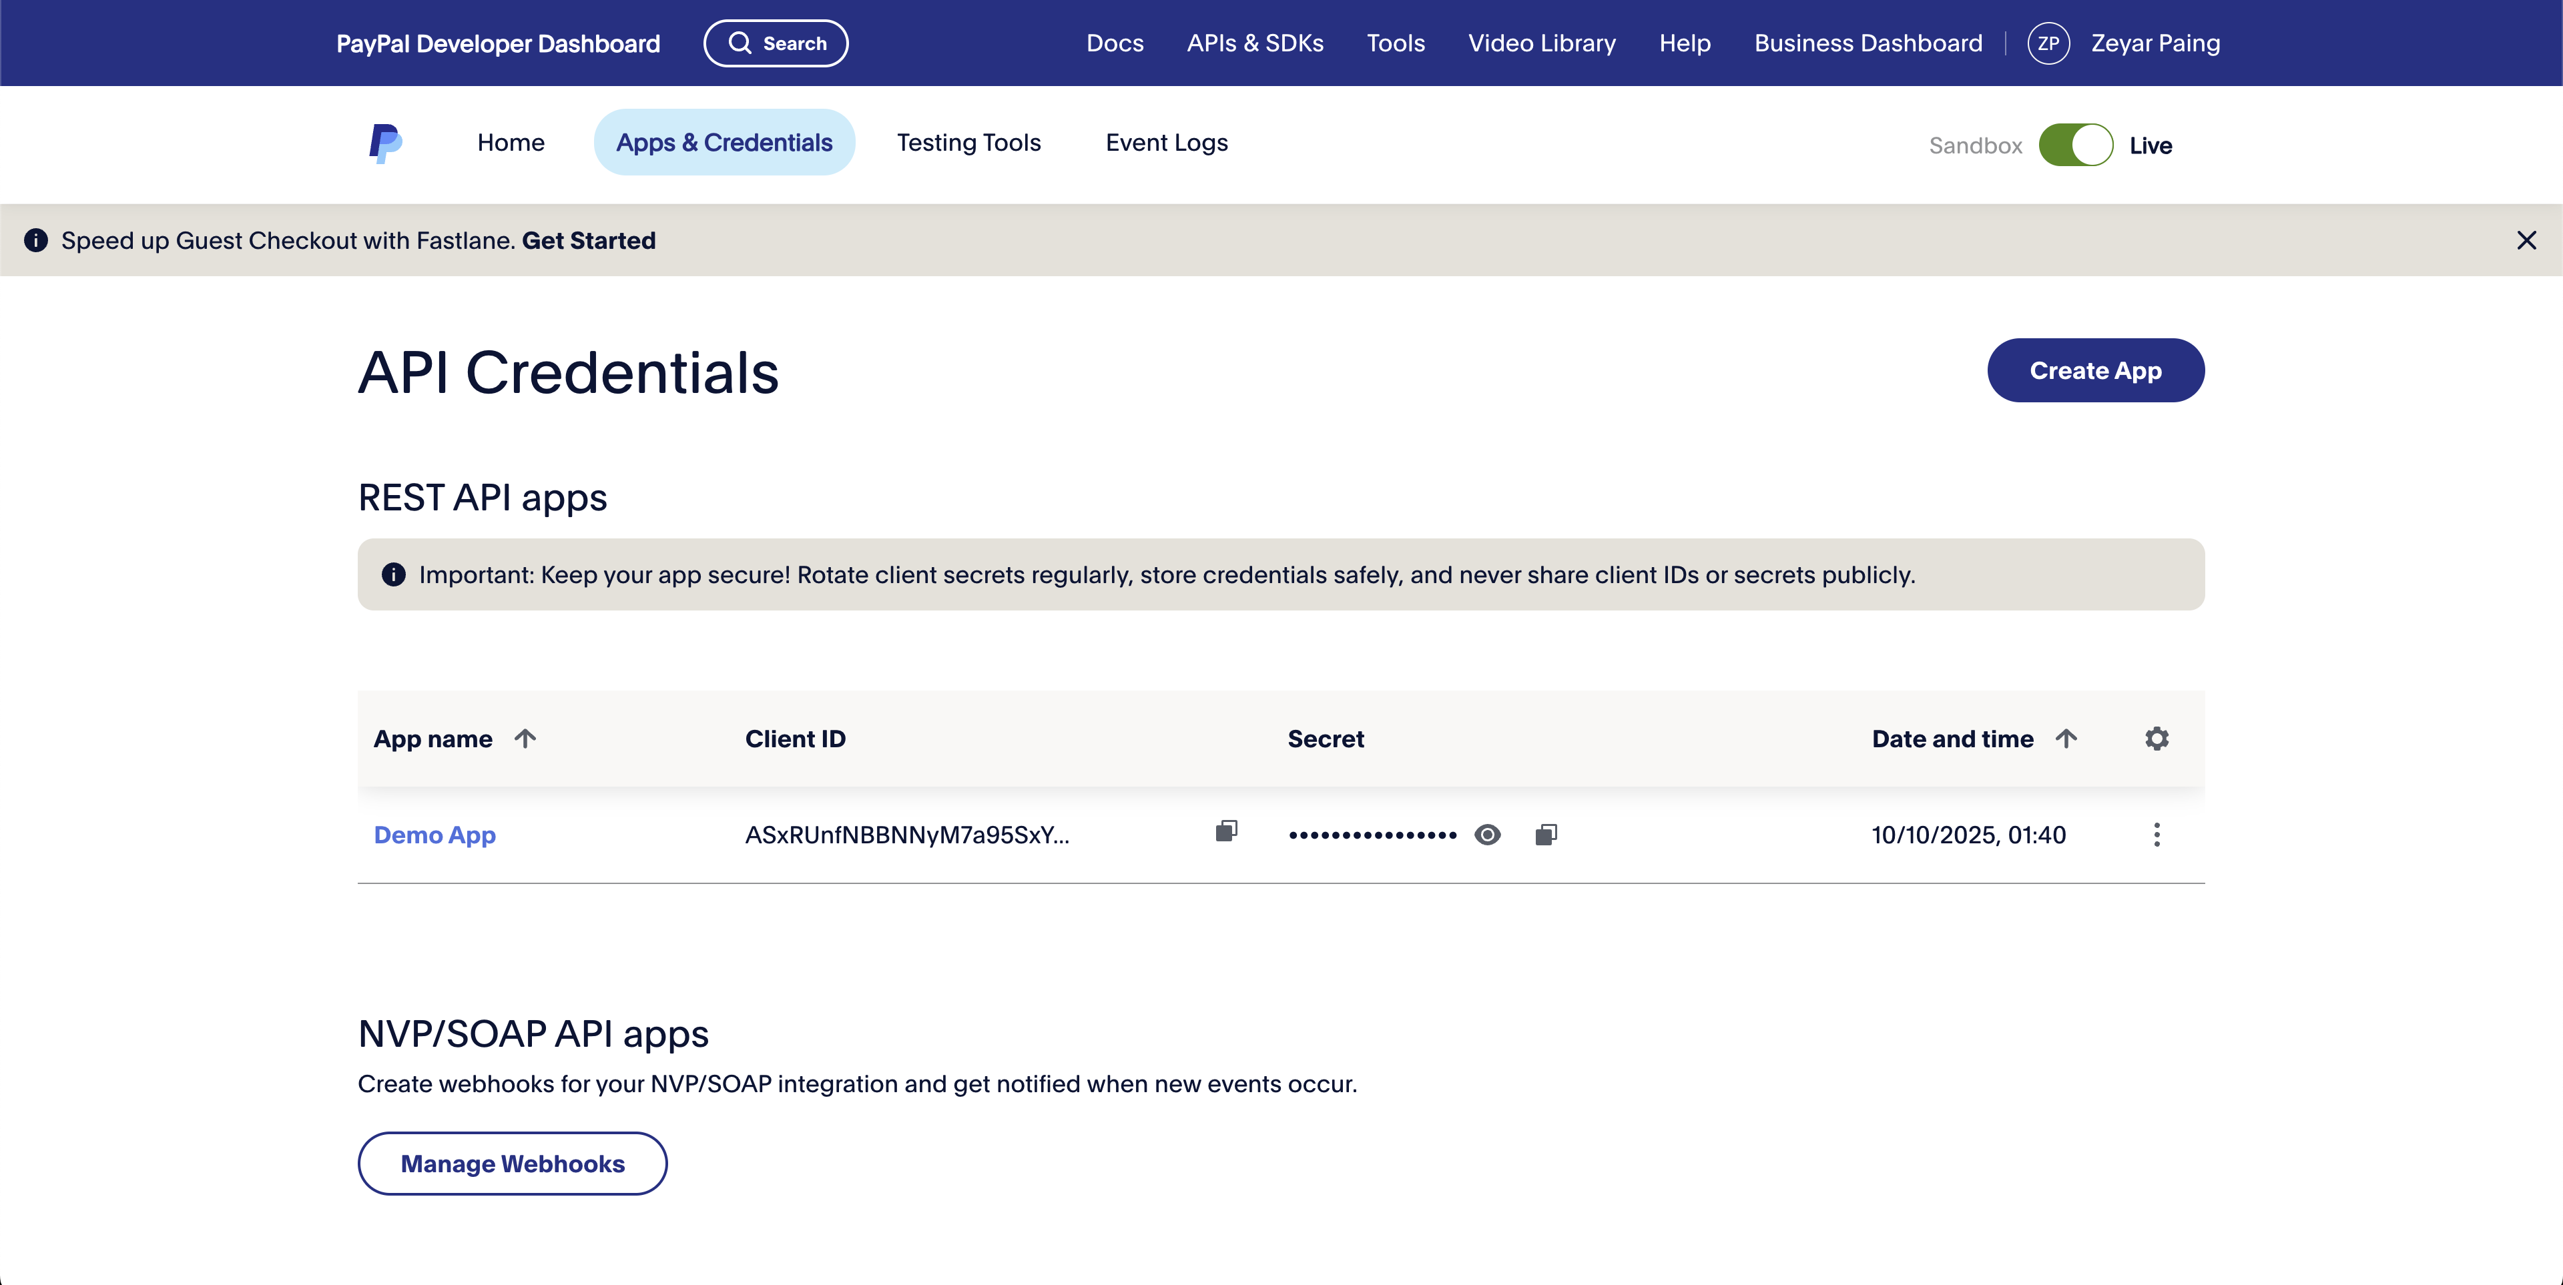Click the magnifier Search button

point(775,44)
